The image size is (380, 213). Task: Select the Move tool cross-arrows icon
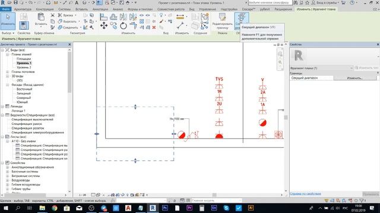click(x=104, y=25)
